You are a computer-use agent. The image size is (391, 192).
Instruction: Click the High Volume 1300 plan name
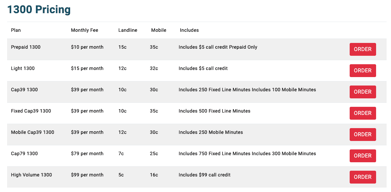click(x=32, y=175)
